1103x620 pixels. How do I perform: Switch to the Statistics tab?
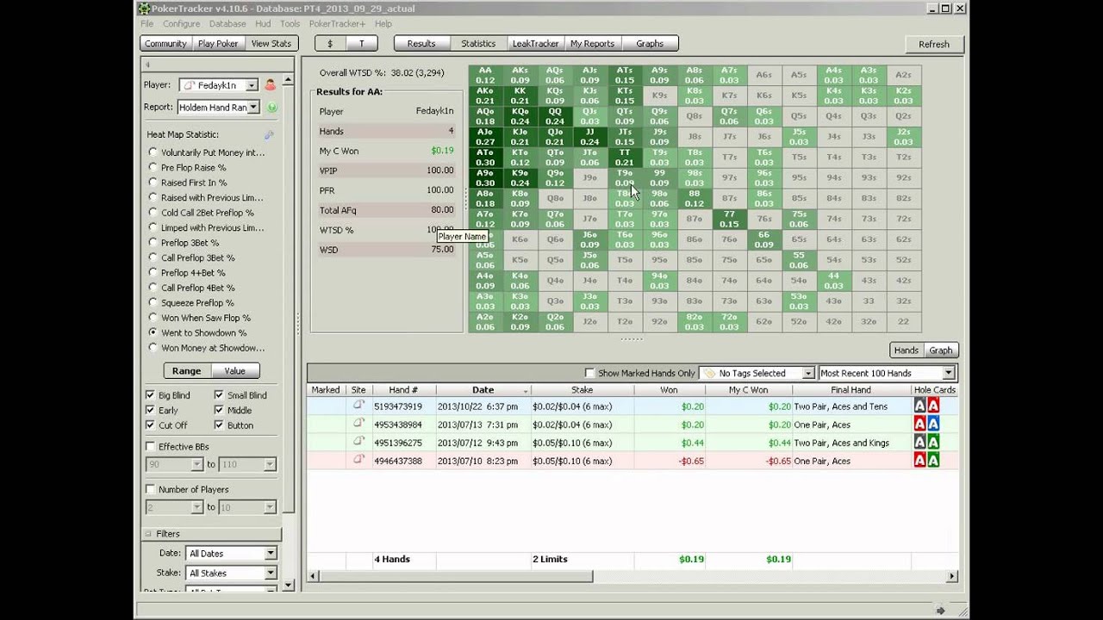pos(478,43)
